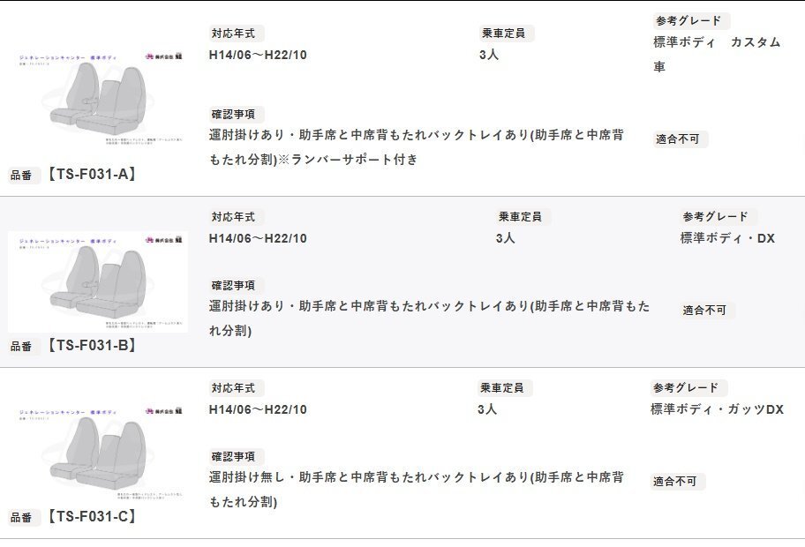805x547 pixels.
Task: Click the 対応年式 label in the first row
Action: [x=236, y=34]
